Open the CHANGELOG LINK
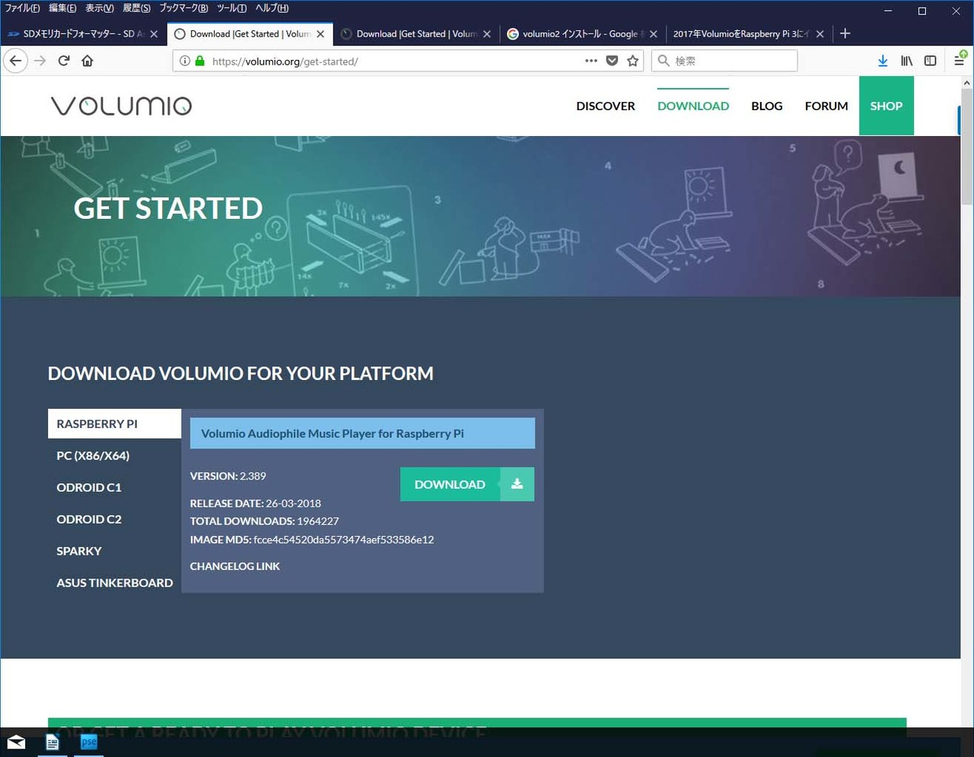This screenshot has height=757, width=974. tap(234, 566)
